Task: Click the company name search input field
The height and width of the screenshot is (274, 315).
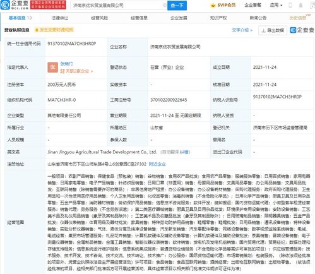Action: (x=118, y=5)
